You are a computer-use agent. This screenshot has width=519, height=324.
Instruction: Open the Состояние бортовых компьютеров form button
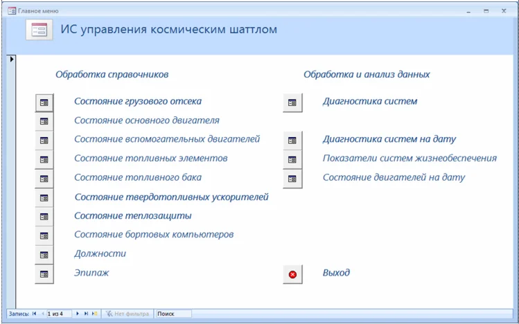(x=44, y=236)
